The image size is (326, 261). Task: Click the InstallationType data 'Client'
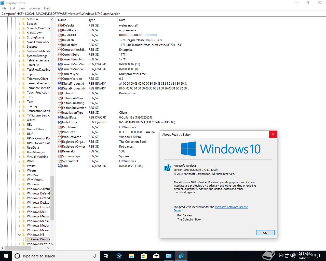click(123, 113)
